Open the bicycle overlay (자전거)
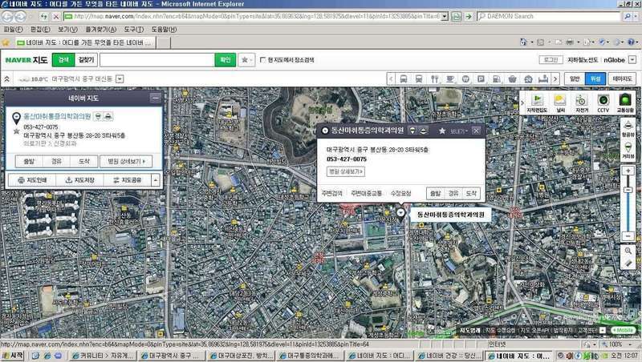Screen dimensions: 642x362 581,103
